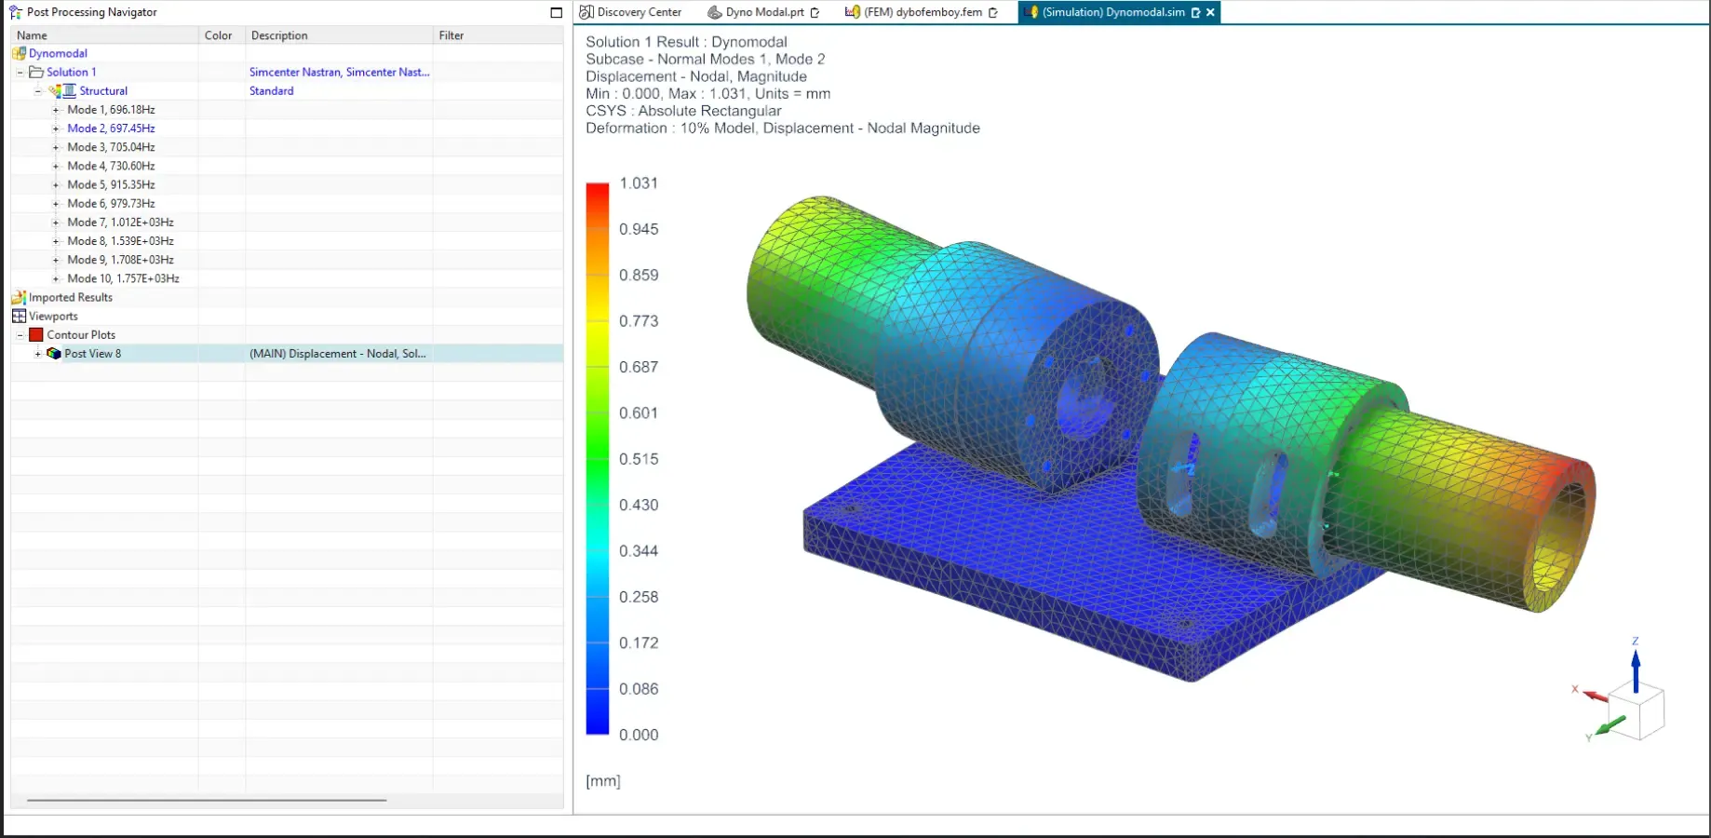This screenshot has height=838, width=1711.
Task: Click the Dyno Modal.prt part icon
Action: coord(715,12)
